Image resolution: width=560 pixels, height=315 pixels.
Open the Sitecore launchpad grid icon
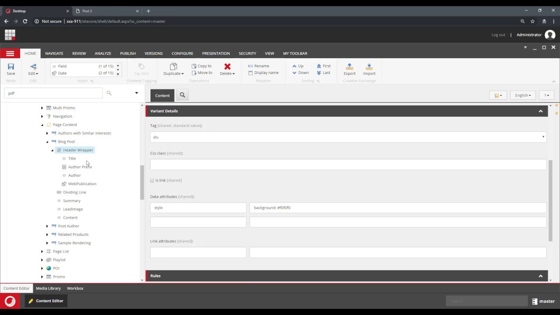click(10, 35)
